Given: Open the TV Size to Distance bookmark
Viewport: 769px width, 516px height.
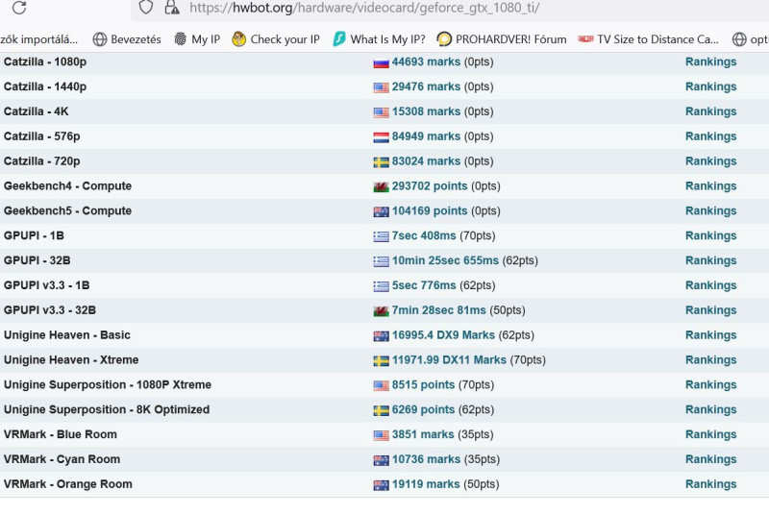Looking at the screenshot, I should tap(648, 39).
